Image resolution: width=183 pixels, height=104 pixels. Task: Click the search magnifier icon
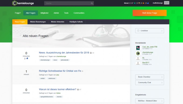[x=92, y=3]
